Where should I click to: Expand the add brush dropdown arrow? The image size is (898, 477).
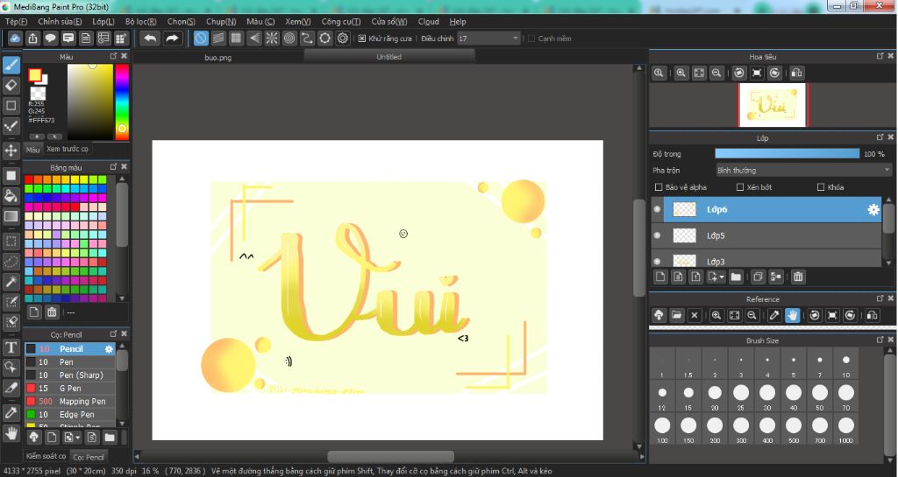[78, 438]
